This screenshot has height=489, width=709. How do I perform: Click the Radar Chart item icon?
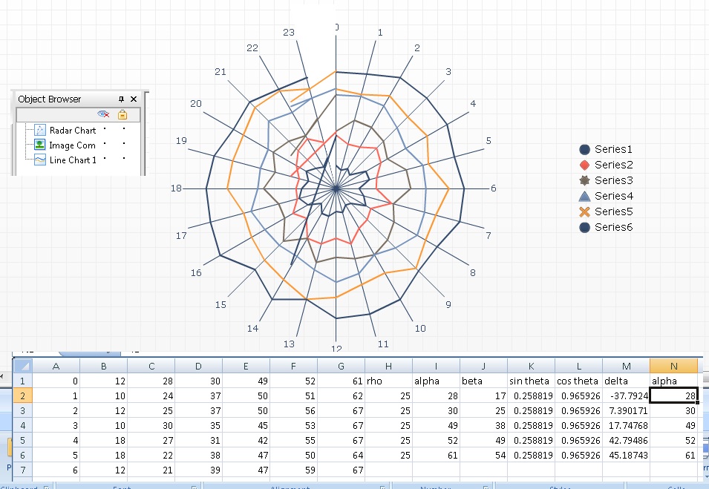coord(40,131)
